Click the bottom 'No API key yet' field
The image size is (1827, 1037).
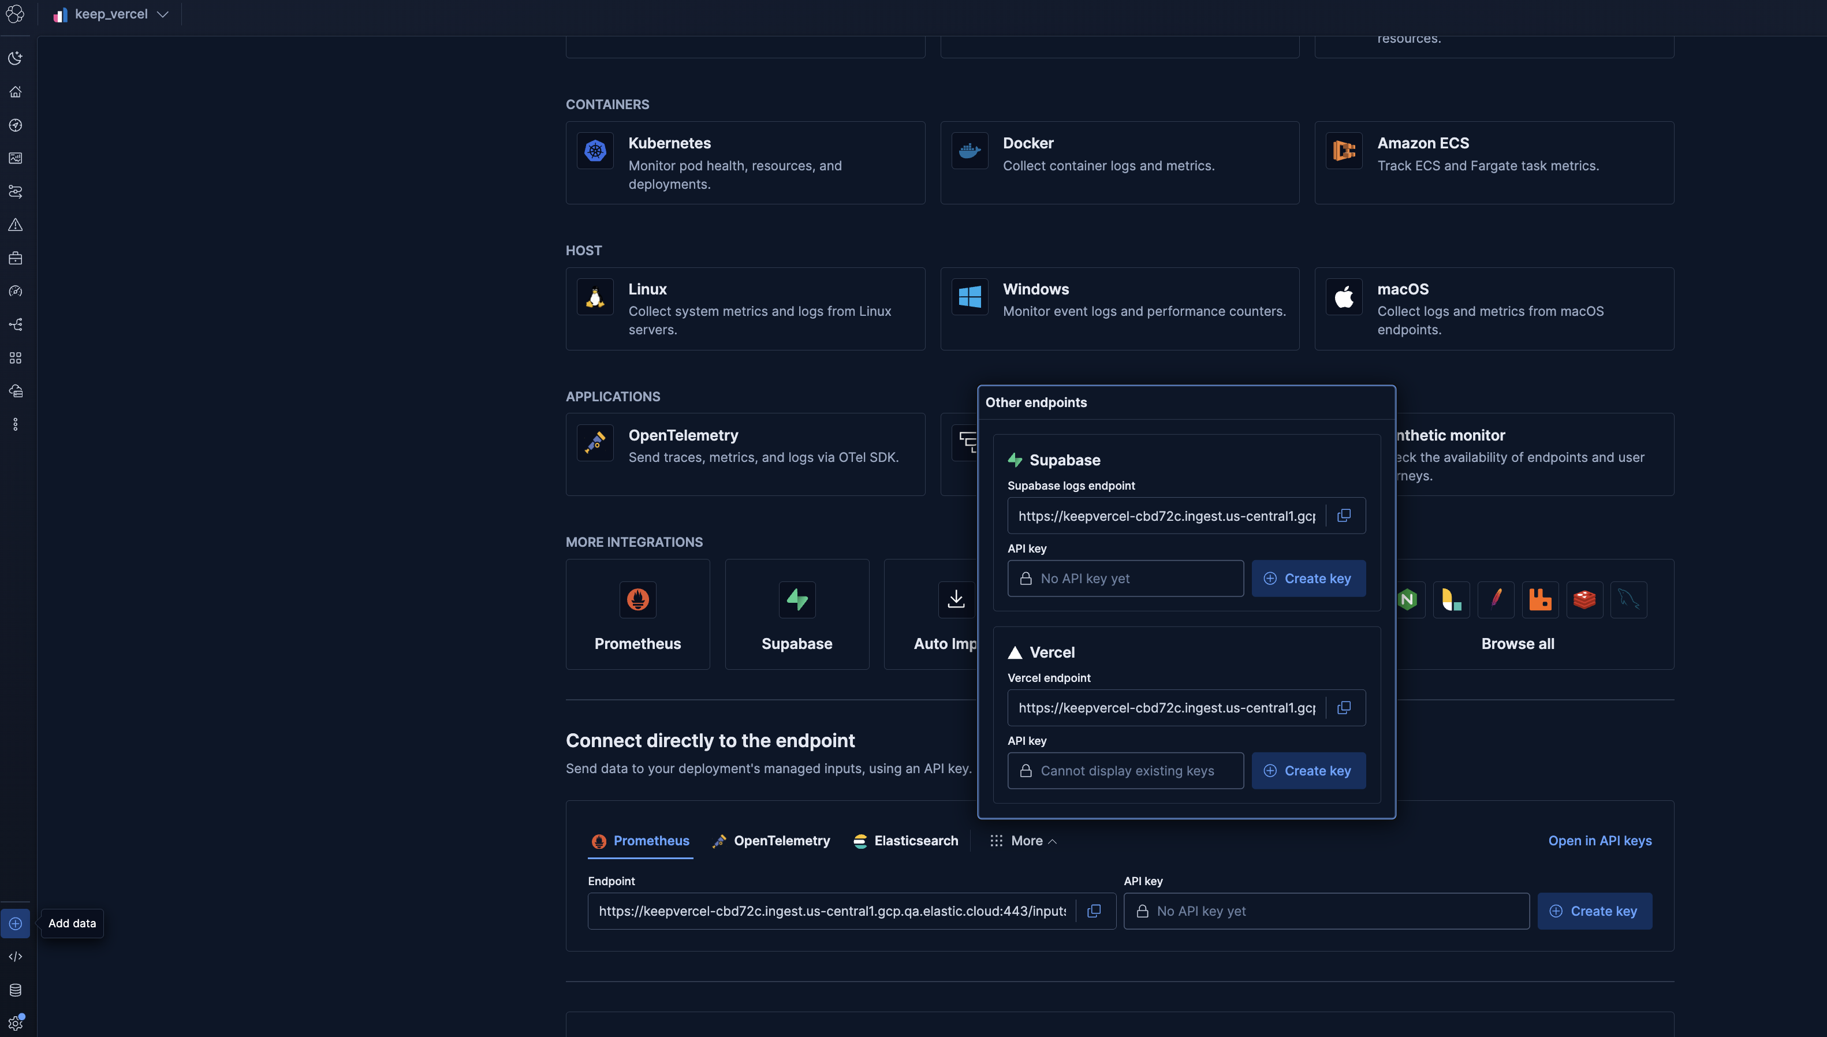click(x=1326, y=911)
